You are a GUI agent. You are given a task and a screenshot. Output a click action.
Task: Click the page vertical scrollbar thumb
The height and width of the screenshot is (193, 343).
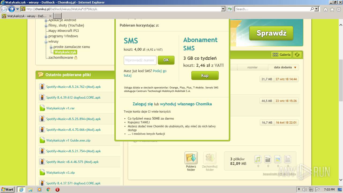(x=341, y=80)
